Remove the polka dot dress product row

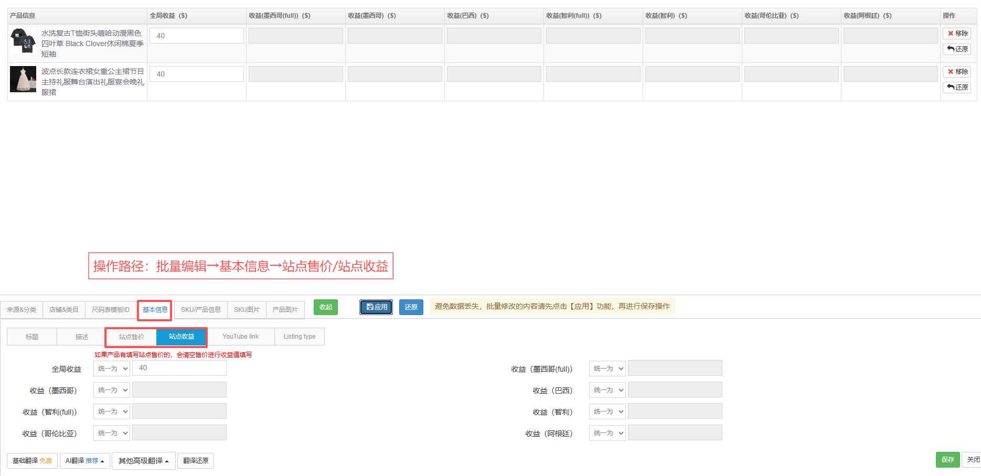point(957,72)
